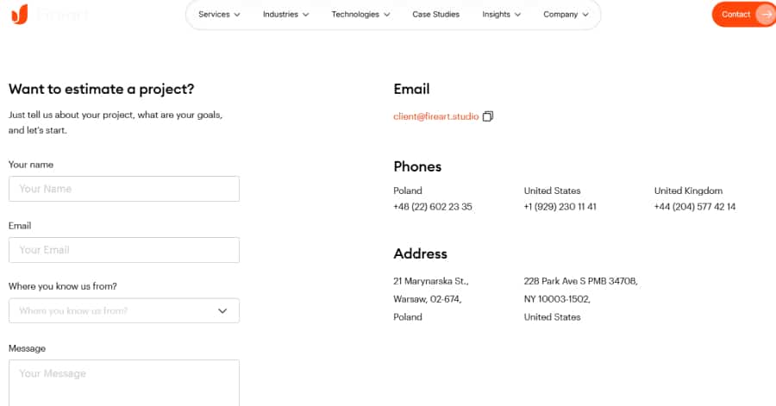Open the Services menu

pos(219,15)
